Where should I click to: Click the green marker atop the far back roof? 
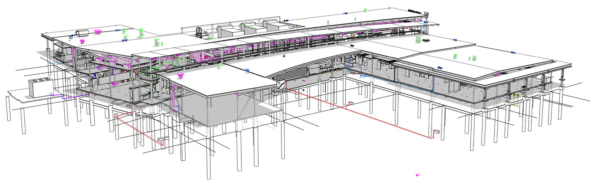coord(366,10)
